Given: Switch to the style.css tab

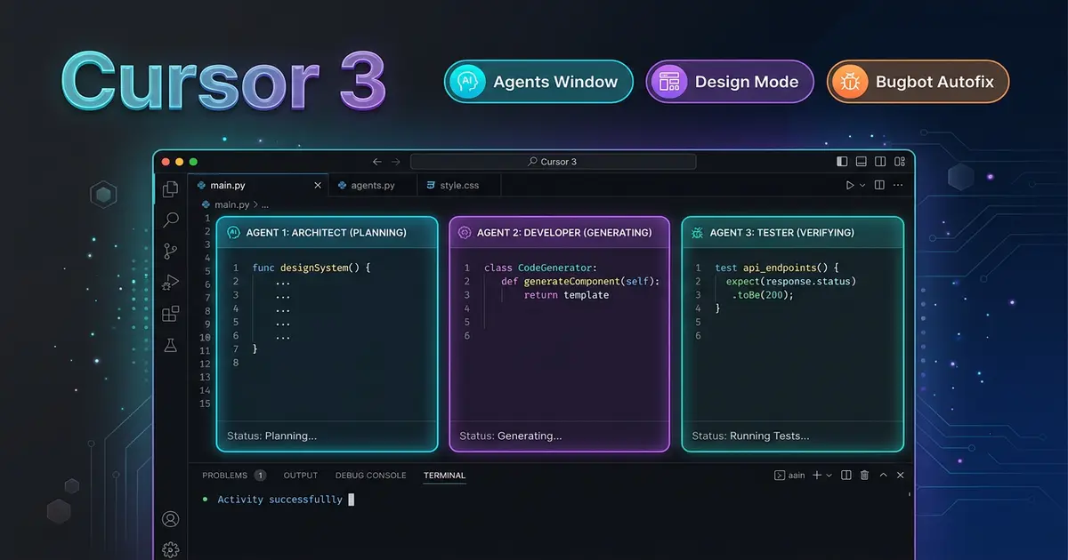Looking at the screenshot, I should (x=459, y=186).
